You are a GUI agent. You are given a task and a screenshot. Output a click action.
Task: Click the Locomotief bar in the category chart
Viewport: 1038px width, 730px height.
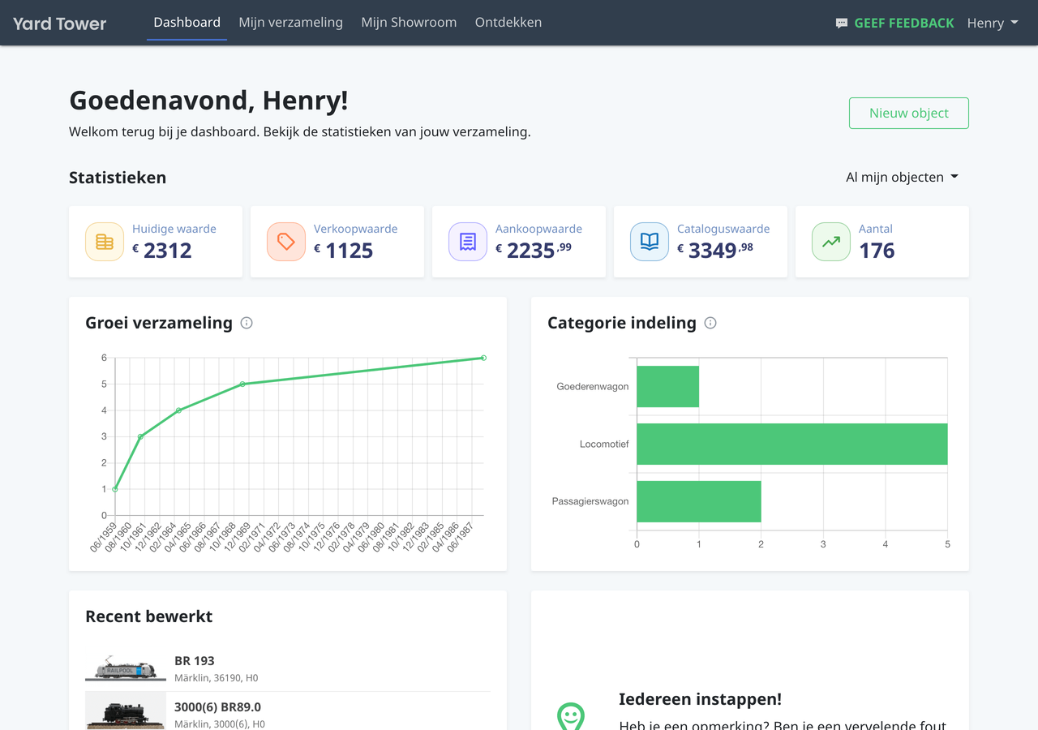pos(791,444)
